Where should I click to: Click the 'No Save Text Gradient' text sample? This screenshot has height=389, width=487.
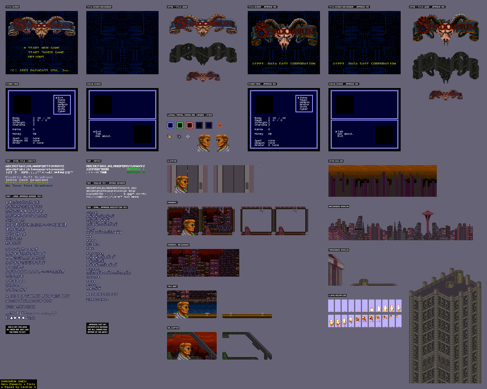[x=29, y=186]
